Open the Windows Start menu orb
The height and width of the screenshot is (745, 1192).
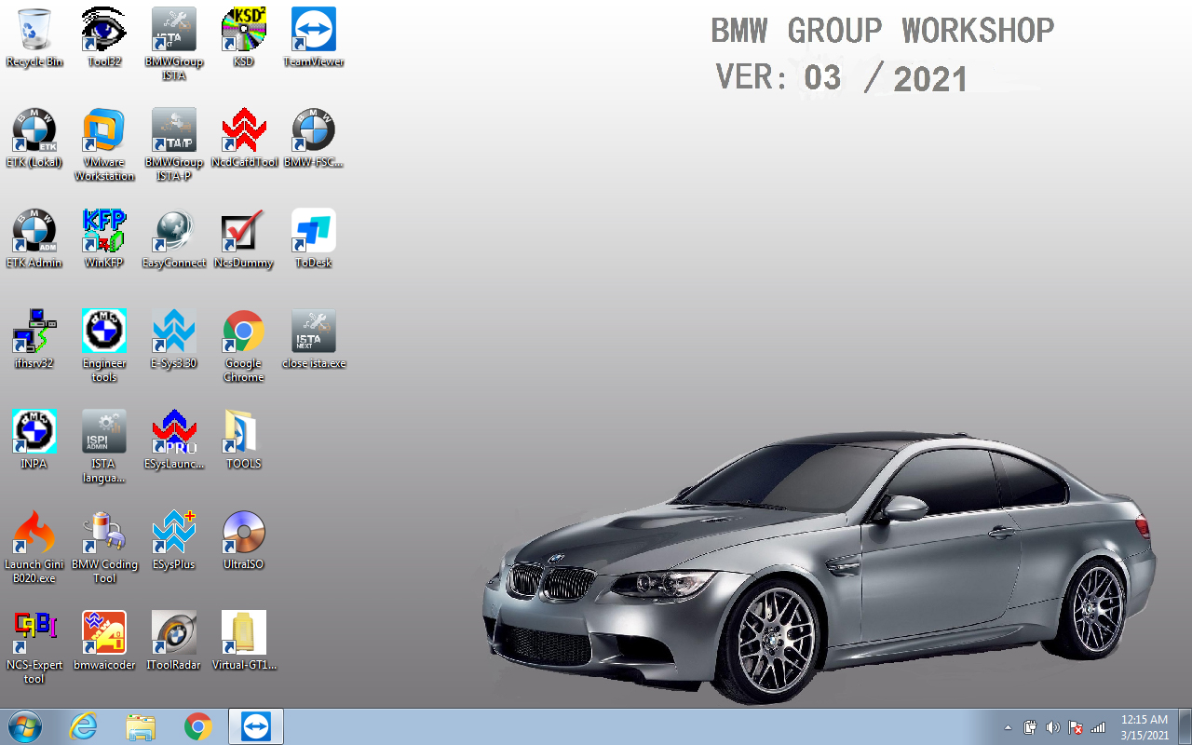pyautogui.click(x=25, y=726)
